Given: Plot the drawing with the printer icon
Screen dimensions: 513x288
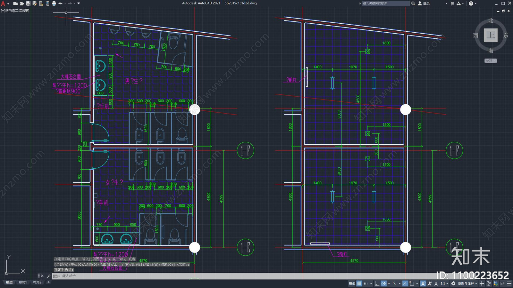Looking at the screenshot, I should click(54, 4).
